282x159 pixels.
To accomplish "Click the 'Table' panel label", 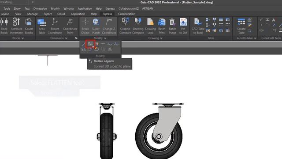I will [x=211, y=38].
